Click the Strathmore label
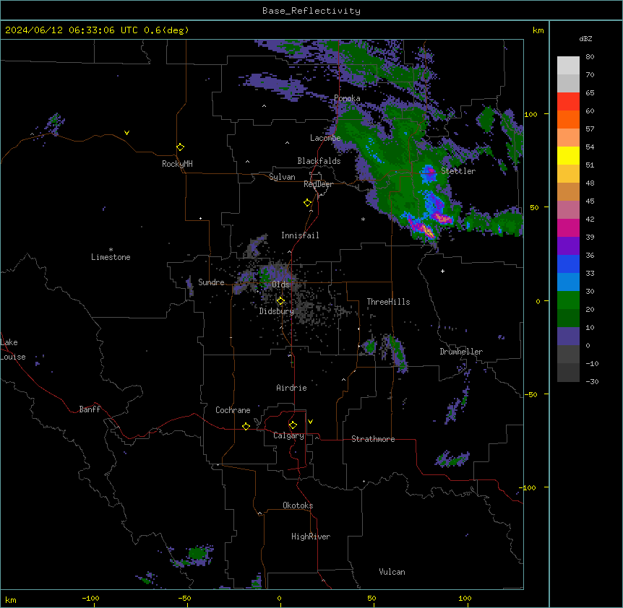Viewport: 623px width, 608px height. tap(373, 439)
